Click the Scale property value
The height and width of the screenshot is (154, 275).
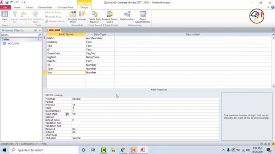pos(145,108)
